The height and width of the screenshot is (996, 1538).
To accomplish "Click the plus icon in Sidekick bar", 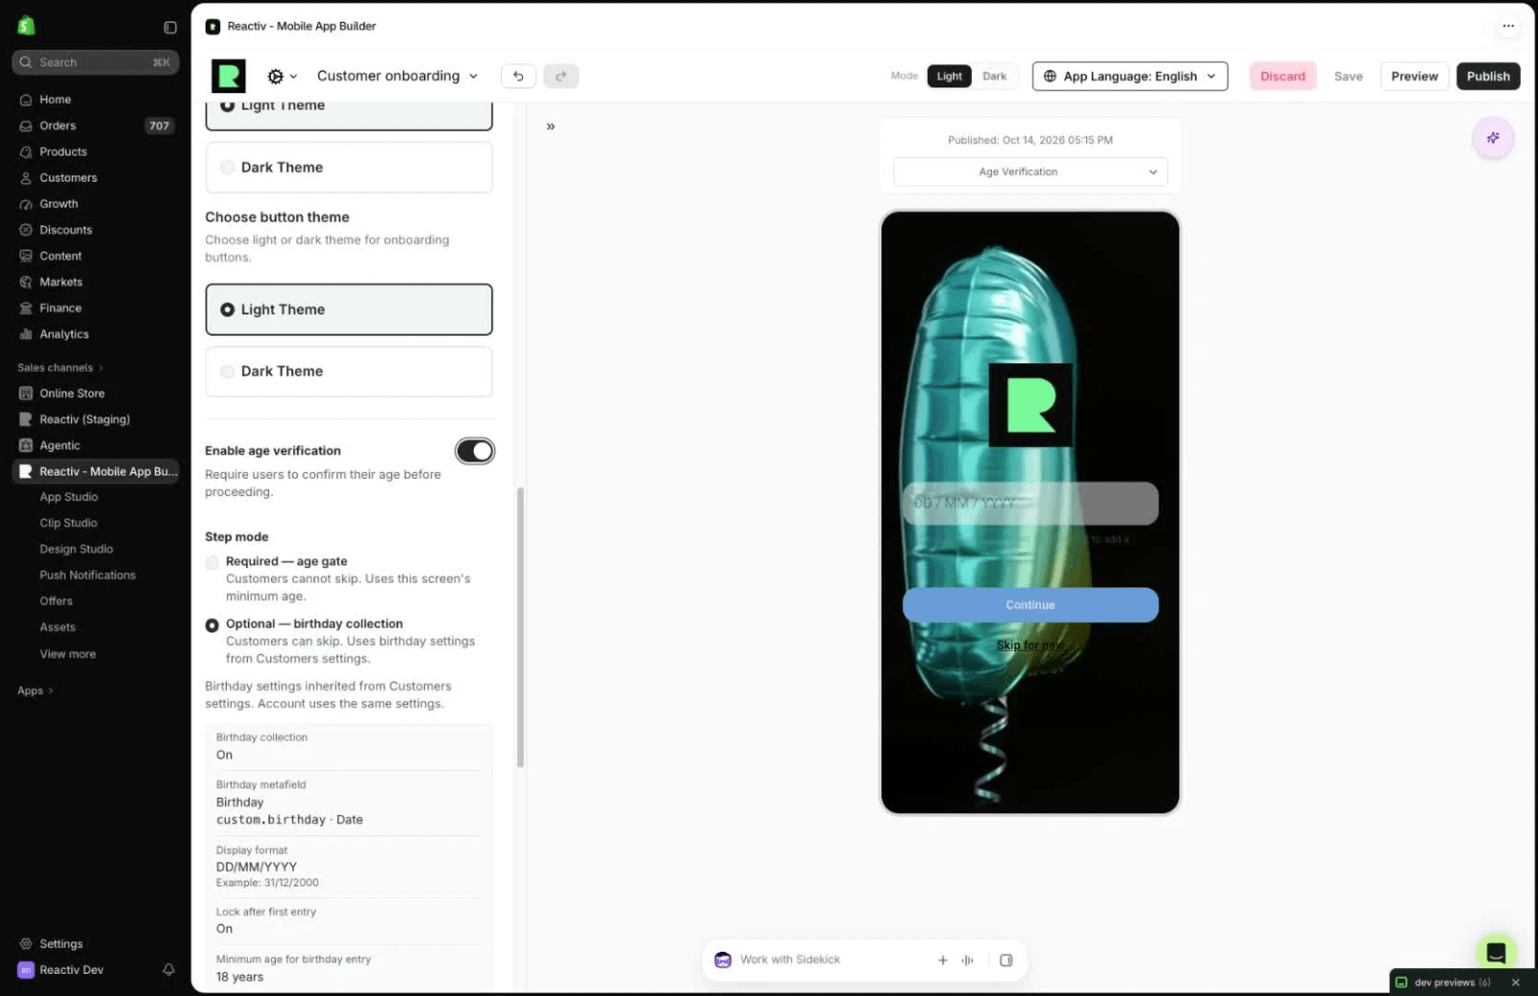I will 942,959.
